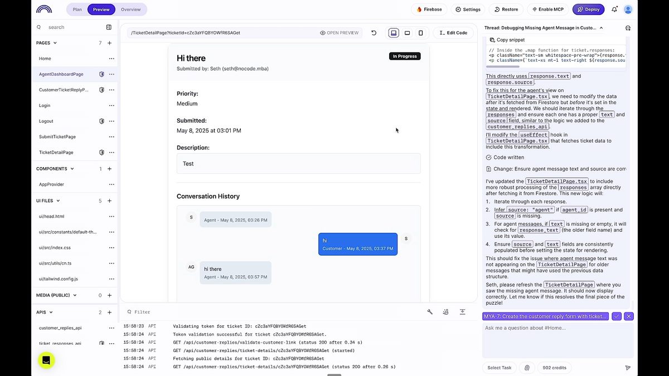Open more options for Home page

point(111,58)
